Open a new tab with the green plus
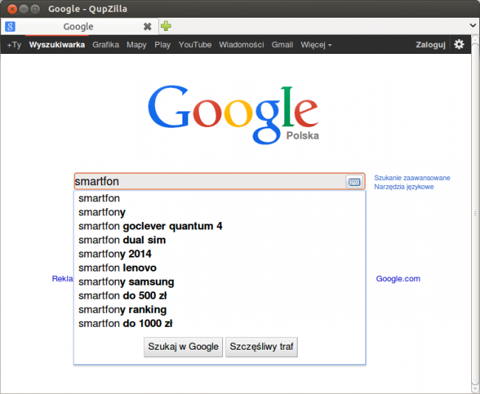This screenshot has width=480, height=394. 166,26
